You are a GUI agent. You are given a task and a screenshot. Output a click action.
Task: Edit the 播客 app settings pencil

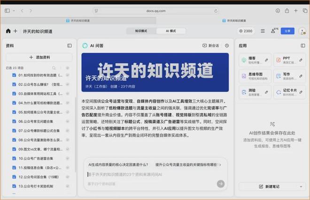pyautogui.click(x=266, y=60)
